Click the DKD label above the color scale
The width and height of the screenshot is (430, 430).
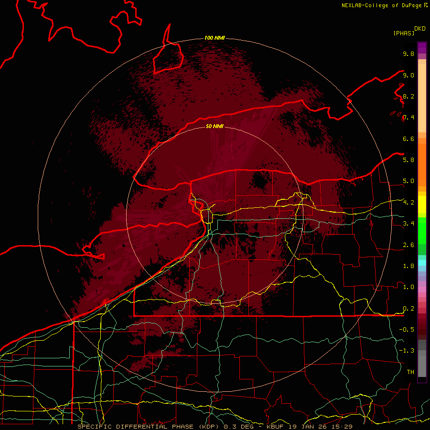tap(420, 29)
